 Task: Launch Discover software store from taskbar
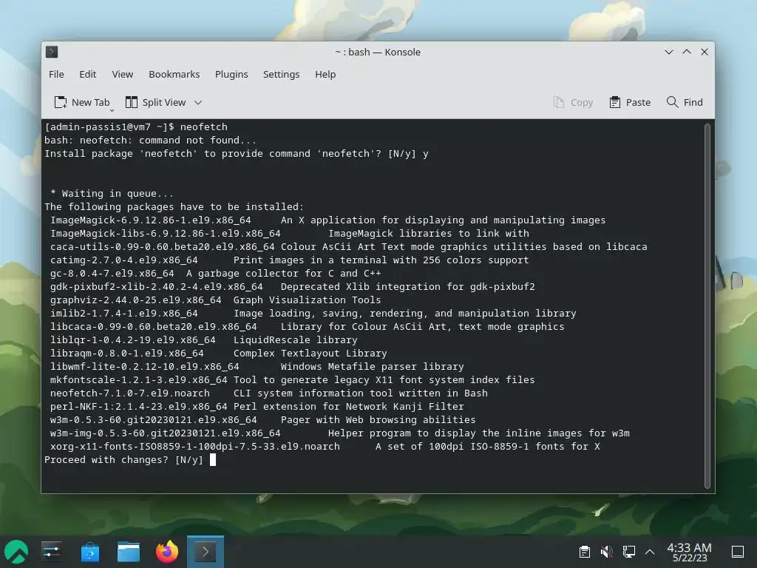coord(89,552)
